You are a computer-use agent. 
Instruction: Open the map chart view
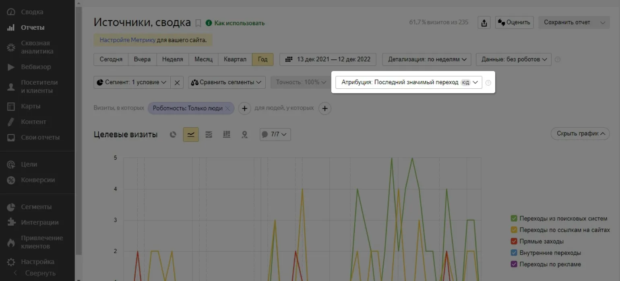click(244, 134)
